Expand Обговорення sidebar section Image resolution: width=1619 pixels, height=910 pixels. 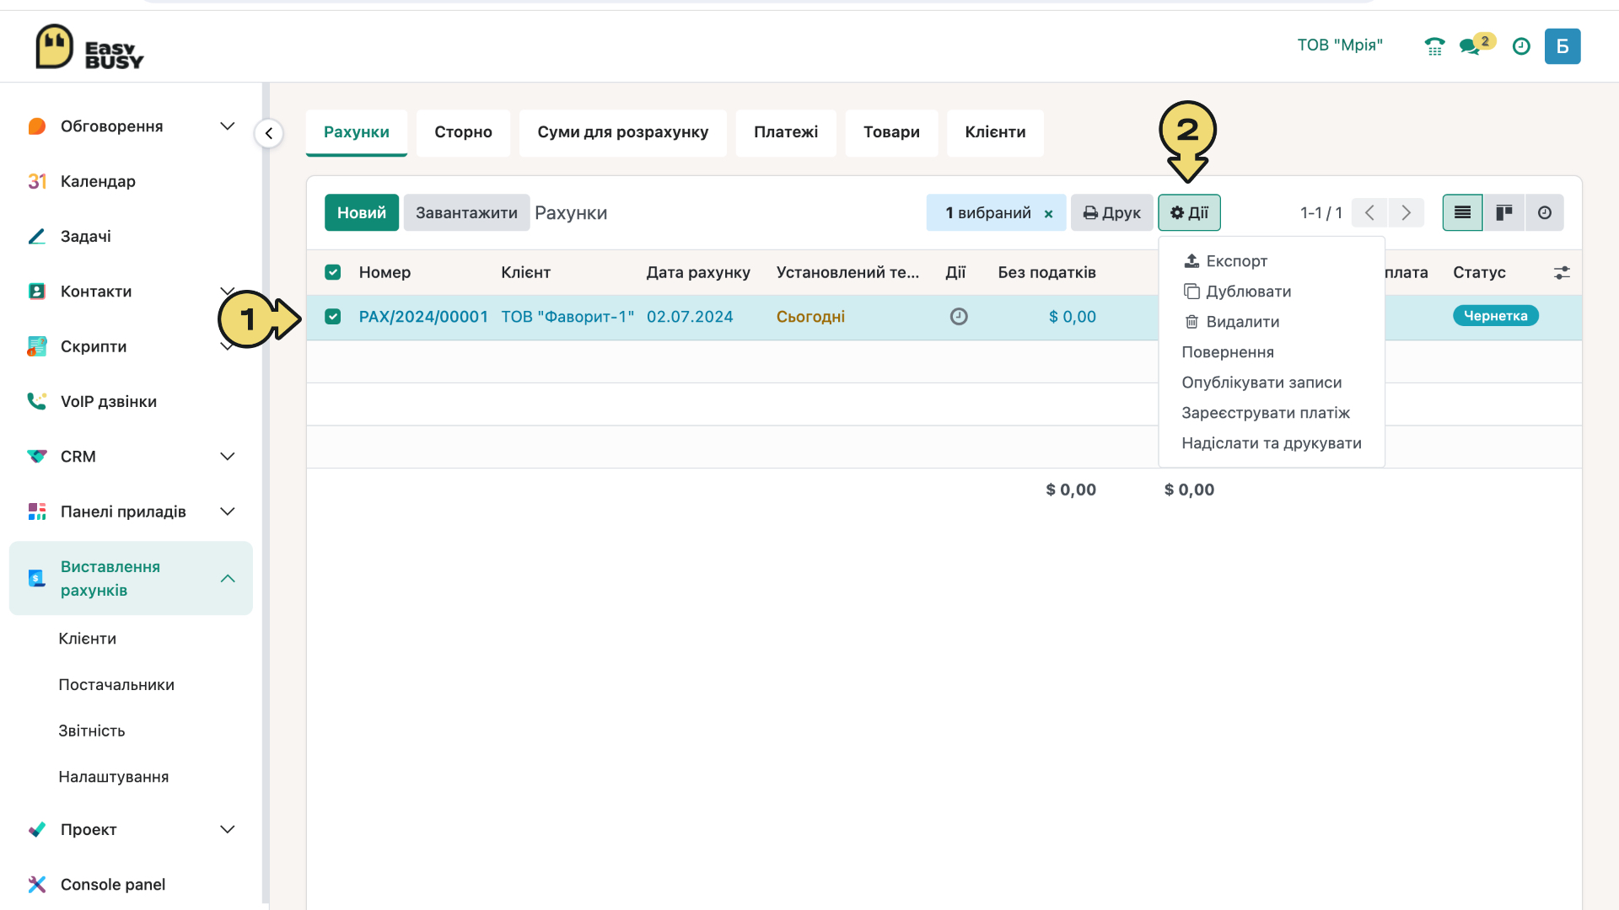[227, 126]
